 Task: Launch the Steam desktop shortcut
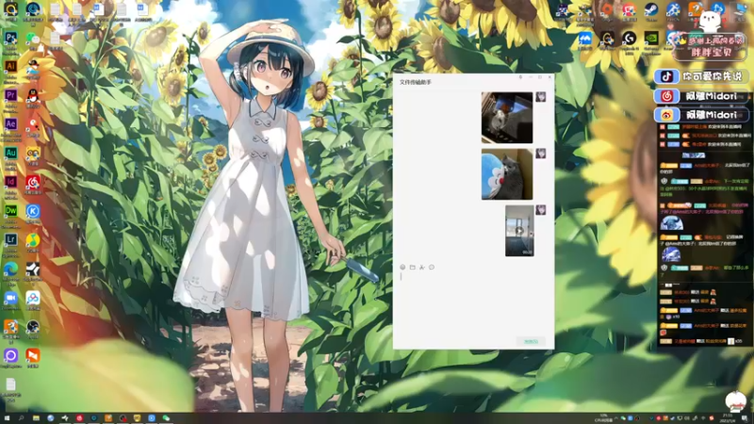click(651, 9)
